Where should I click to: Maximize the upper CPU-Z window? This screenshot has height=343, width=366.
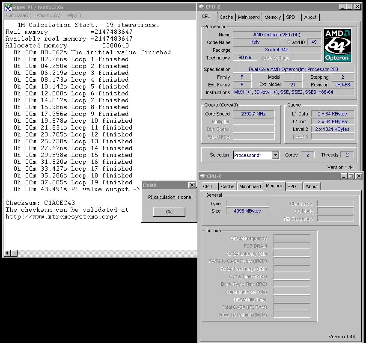349,7
